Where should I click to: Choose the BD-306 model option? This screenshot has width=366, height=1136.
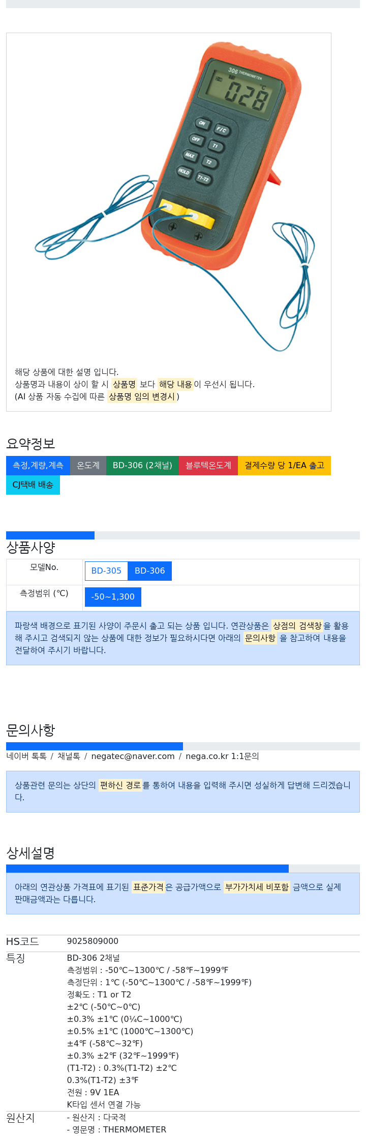click(x=150, y=571)
